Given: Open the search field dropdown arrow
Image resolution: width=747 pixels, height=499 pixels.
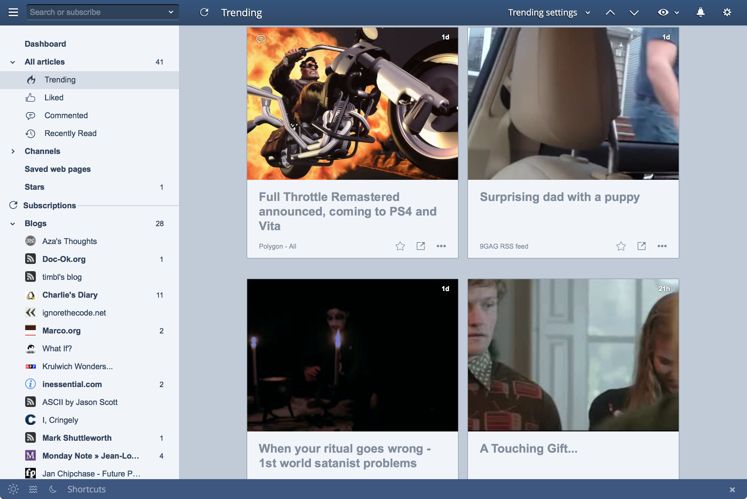Looking at the screenshot, I should (171, 12).
